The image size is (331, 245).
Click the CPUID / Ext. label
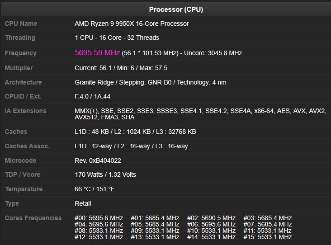(23, 97)
